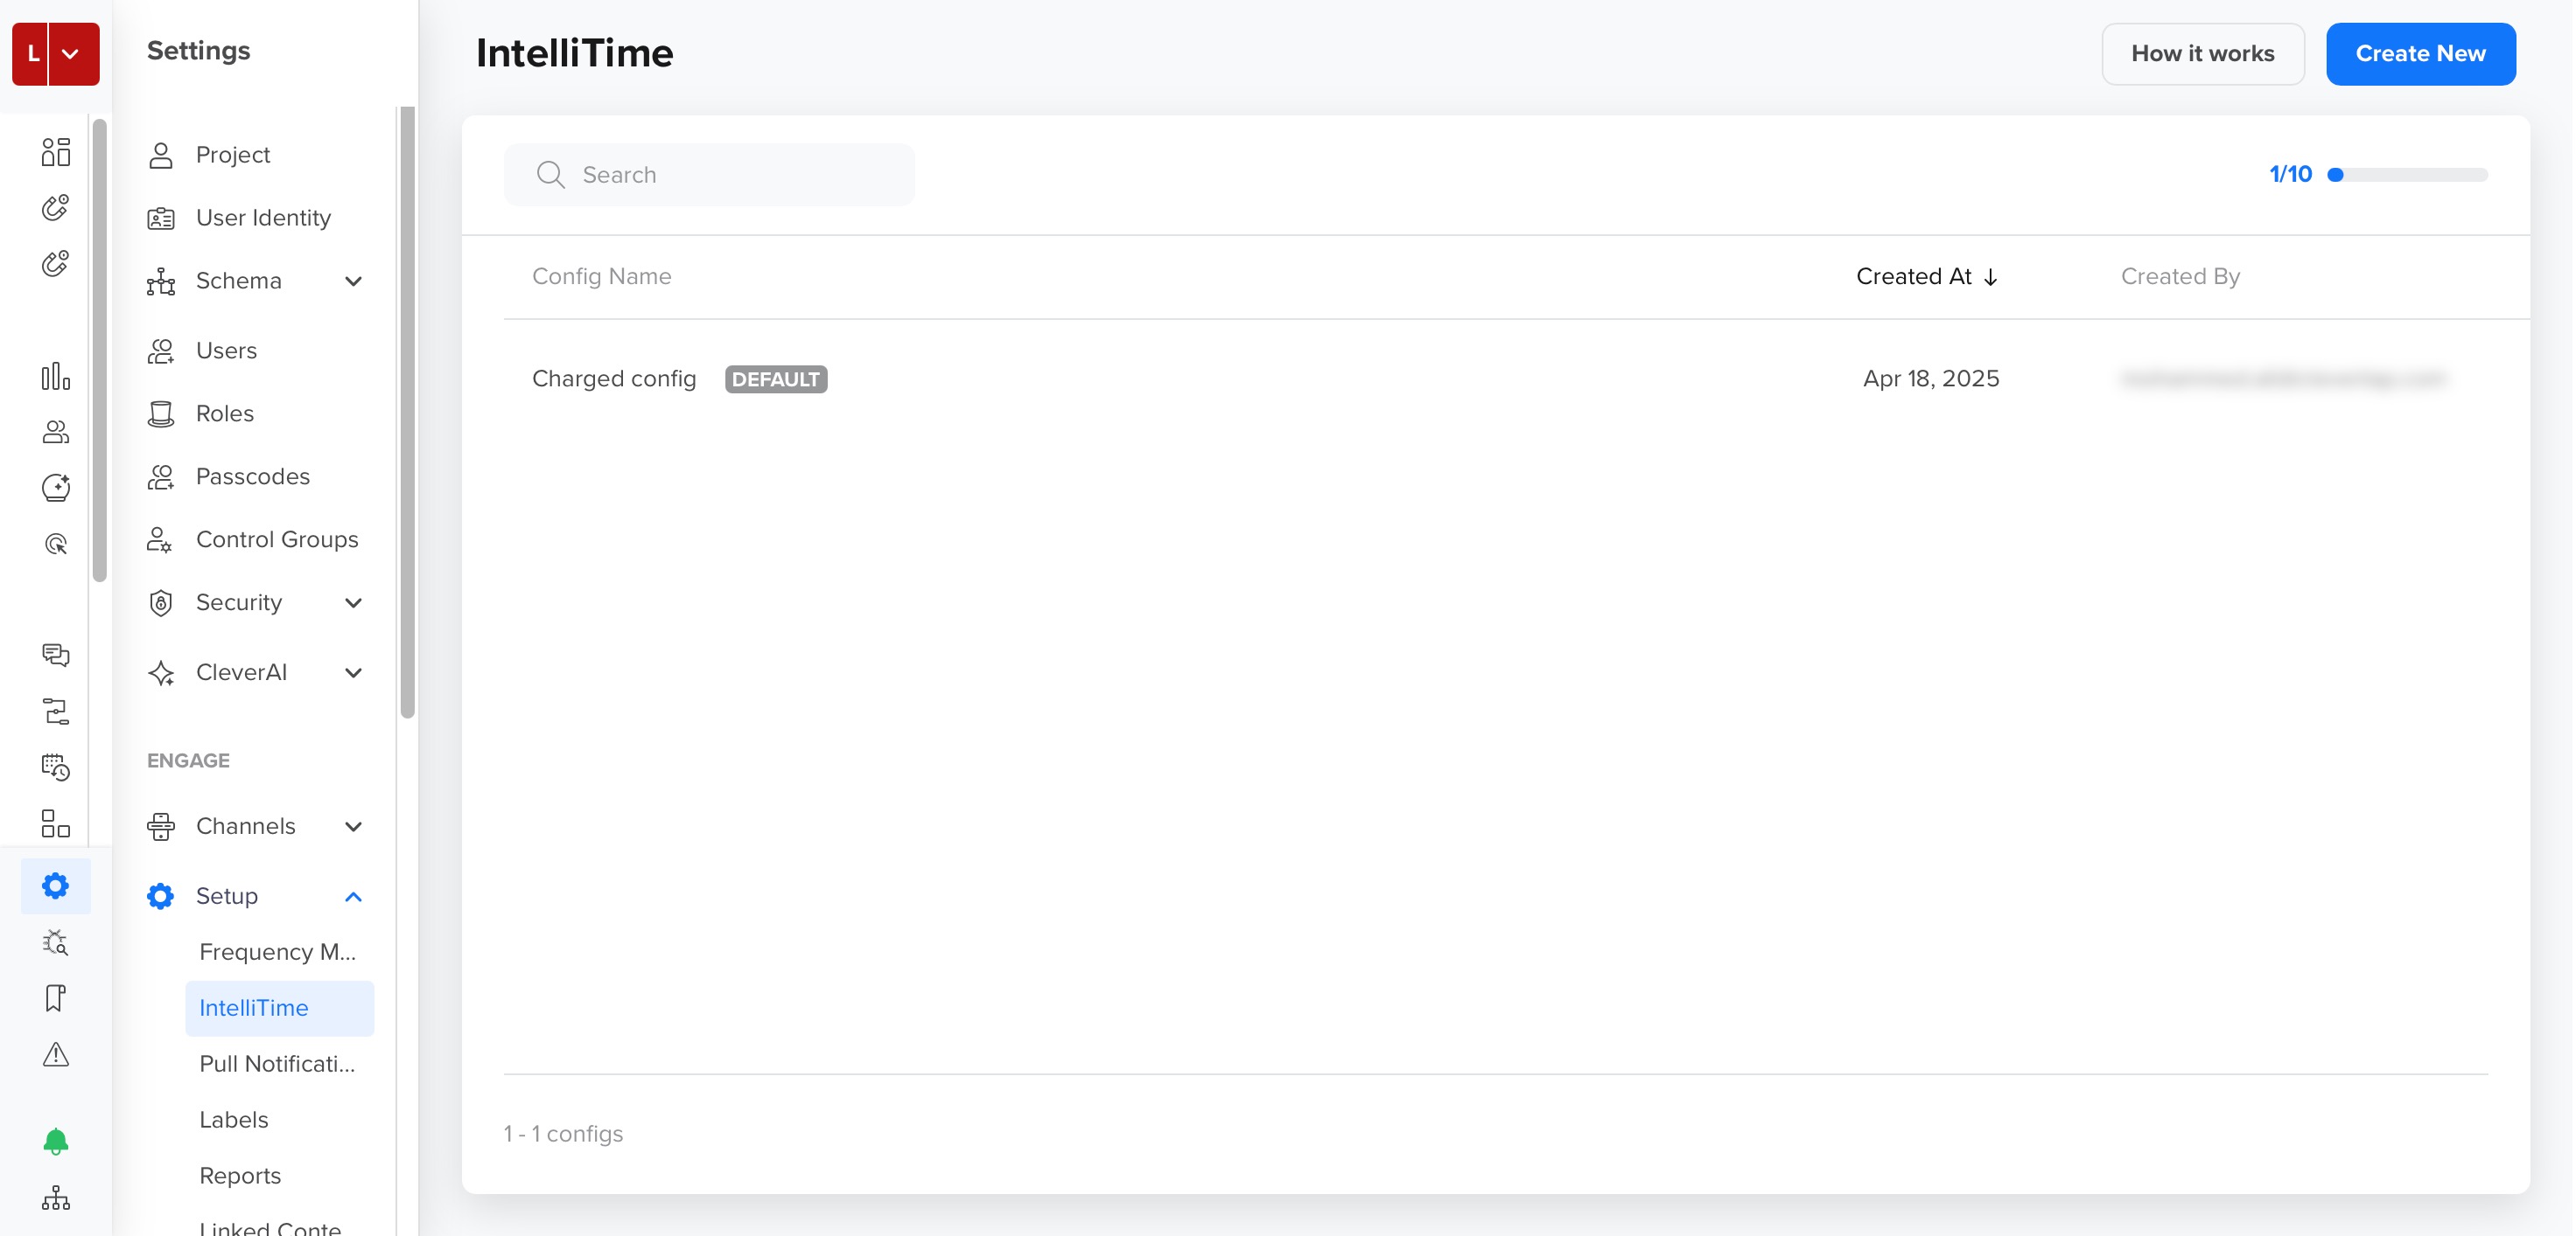Open the journeys flow icon
The width and height of the screenshot is (2576, 1236).
[56, 711]
